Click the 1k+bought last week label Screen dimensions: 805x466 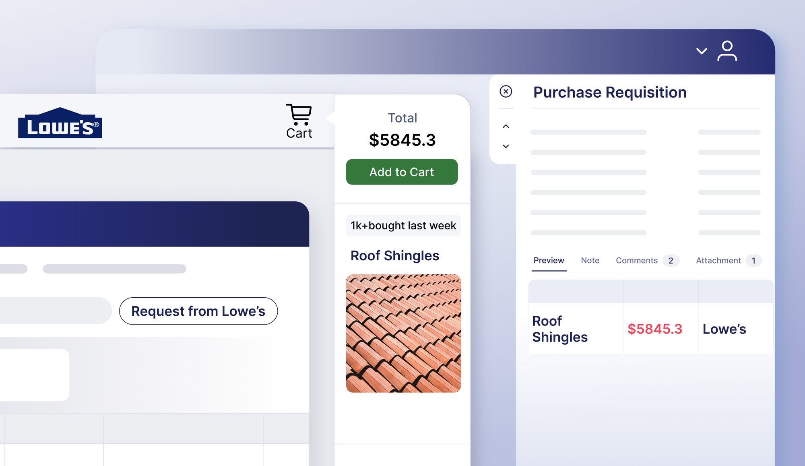pos(403,225)
